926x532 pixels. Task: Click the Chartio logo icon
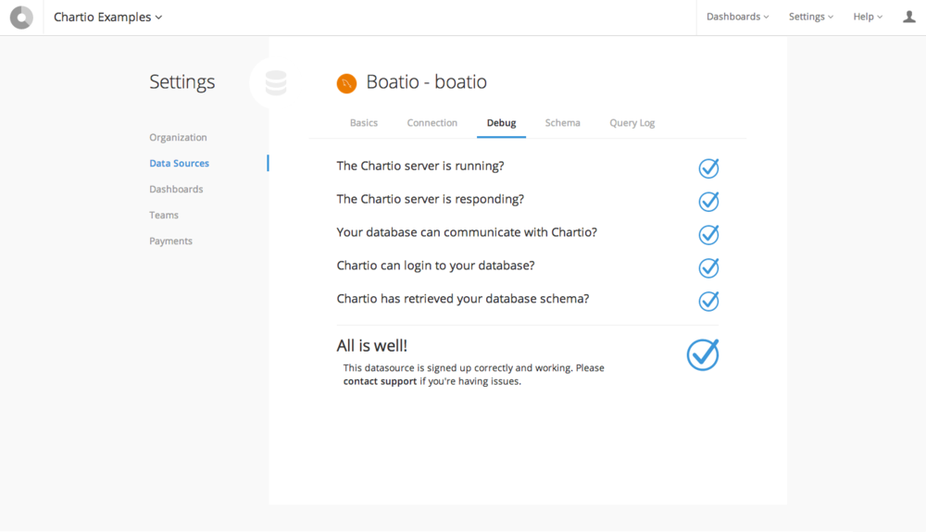click(x=21, y=17)
